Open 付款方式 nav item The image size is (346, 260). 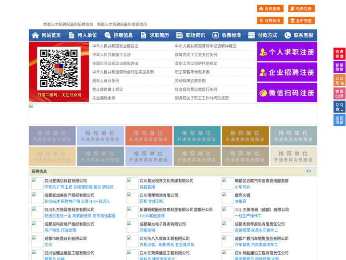(268, 35)
